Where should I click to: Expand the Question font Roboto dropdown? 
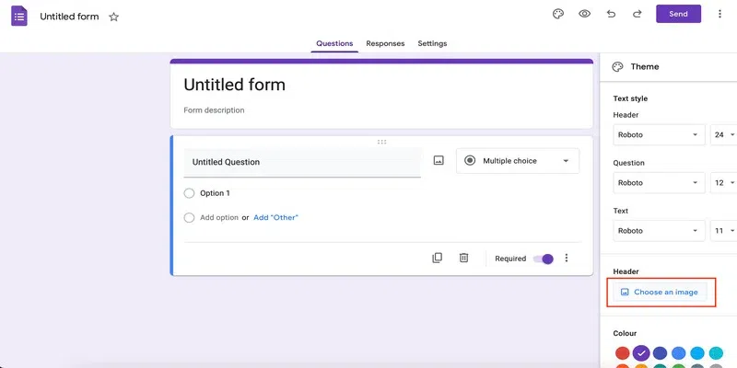658,183
